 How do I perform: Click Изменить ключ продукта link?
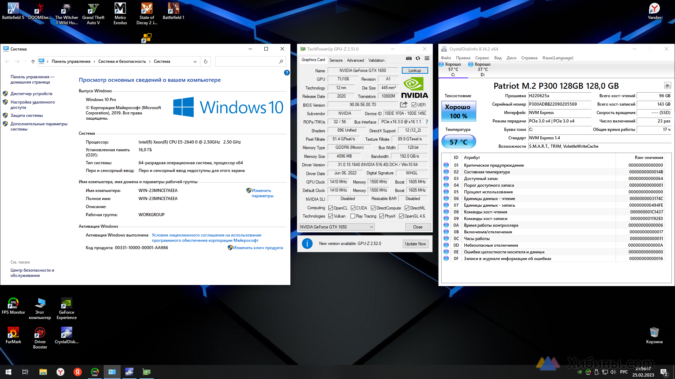(x=258, y=248)
